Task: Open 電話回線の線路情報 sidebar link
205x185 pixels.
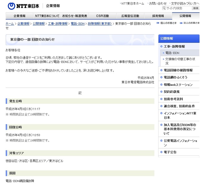Action: tap(178, 70)
